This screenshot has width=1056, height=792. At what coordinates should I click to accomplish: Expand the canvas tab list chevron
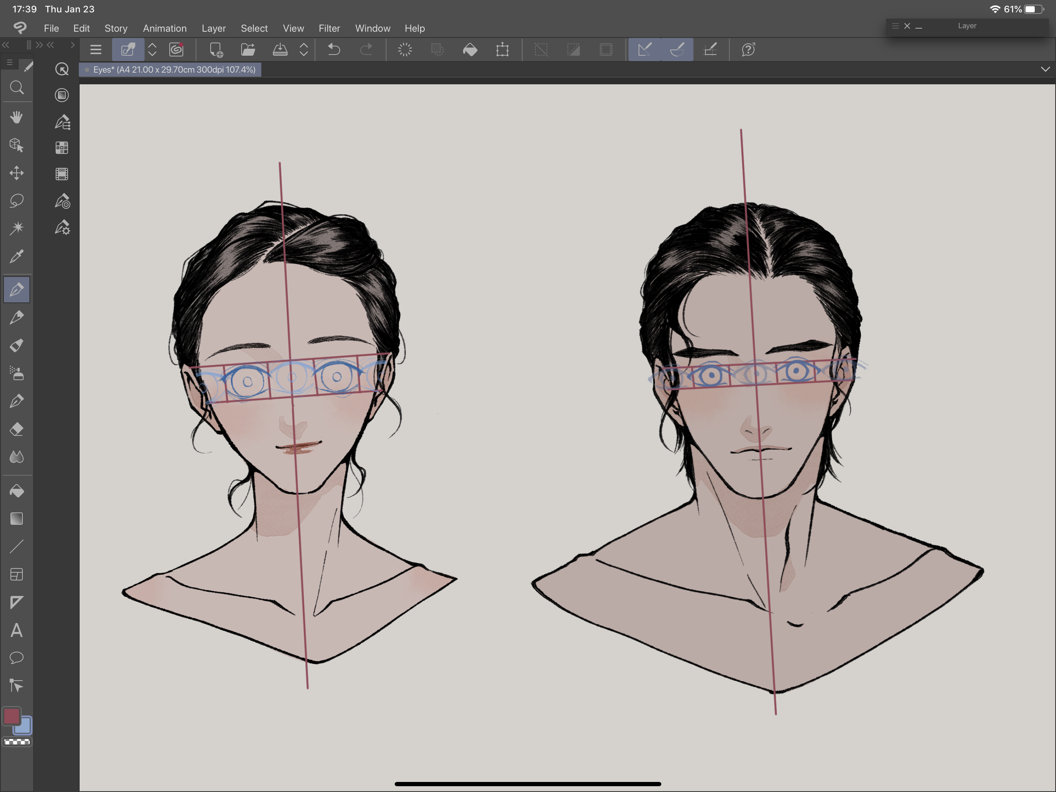[x=1045, y=70]
